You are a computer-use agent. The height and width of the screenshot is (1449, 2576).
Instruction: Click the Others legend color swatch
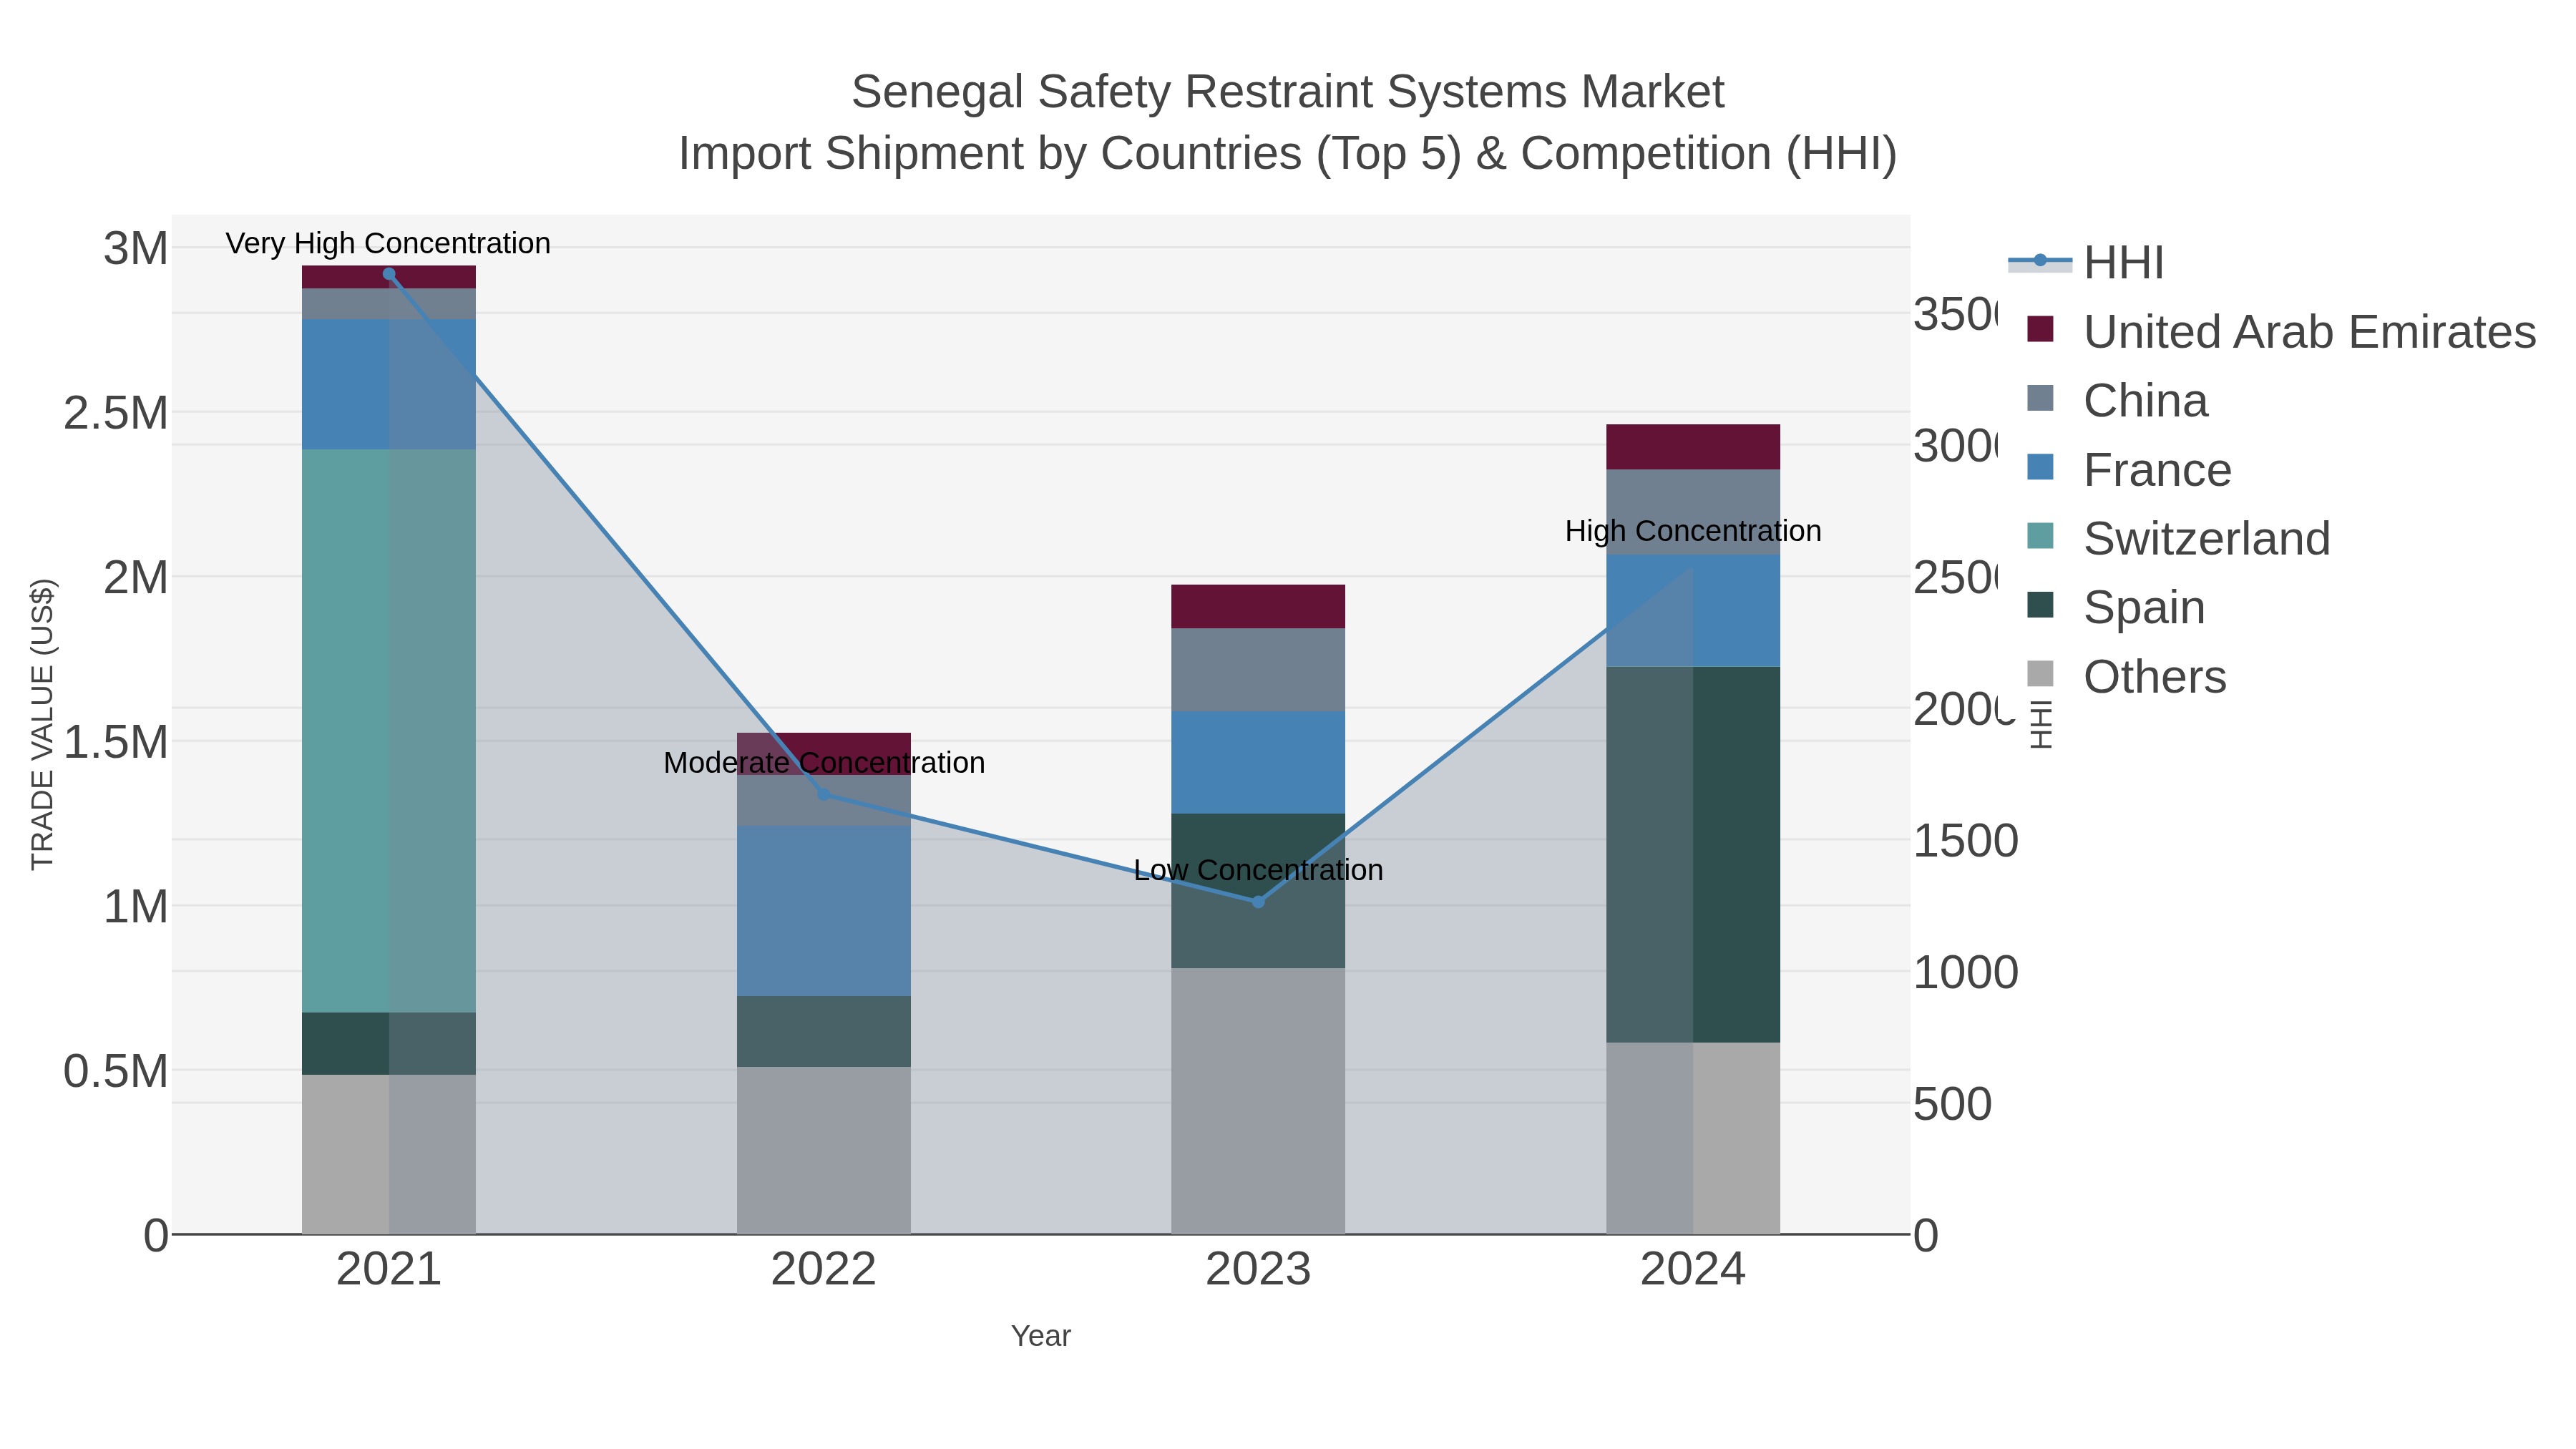[2040, 675]
